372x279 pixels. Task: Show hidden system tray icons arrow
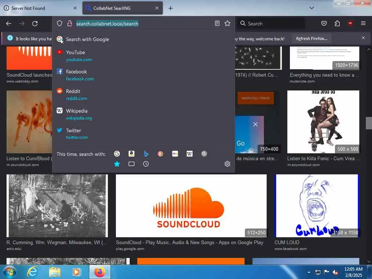point(309,272)
